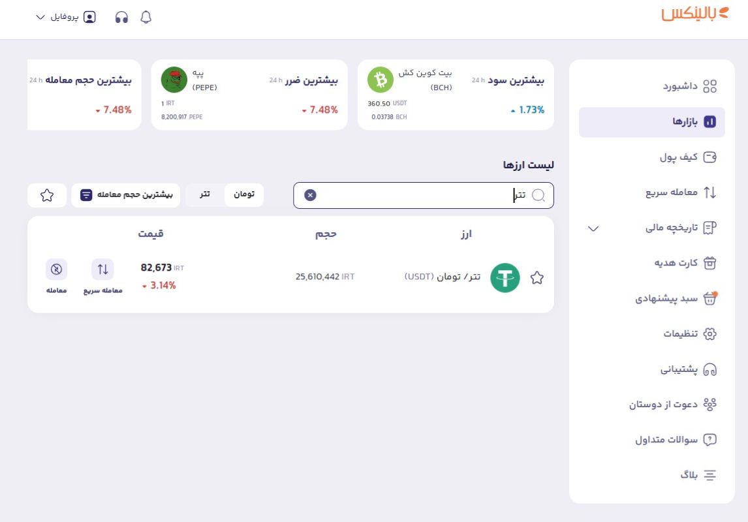This screenshot has height=522, width=748.
Task: Open تنظیمات in the sidebar
Action: [651, 334]
